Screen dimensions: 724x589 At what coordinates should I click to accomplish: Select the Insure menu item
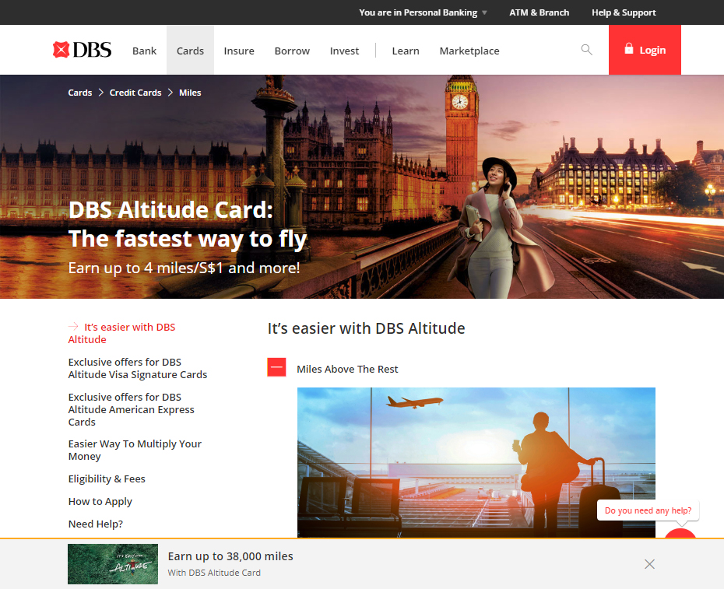(x=239, y=51)
